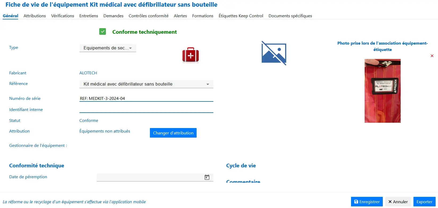Remove the label photo with red X

(432, 56)
